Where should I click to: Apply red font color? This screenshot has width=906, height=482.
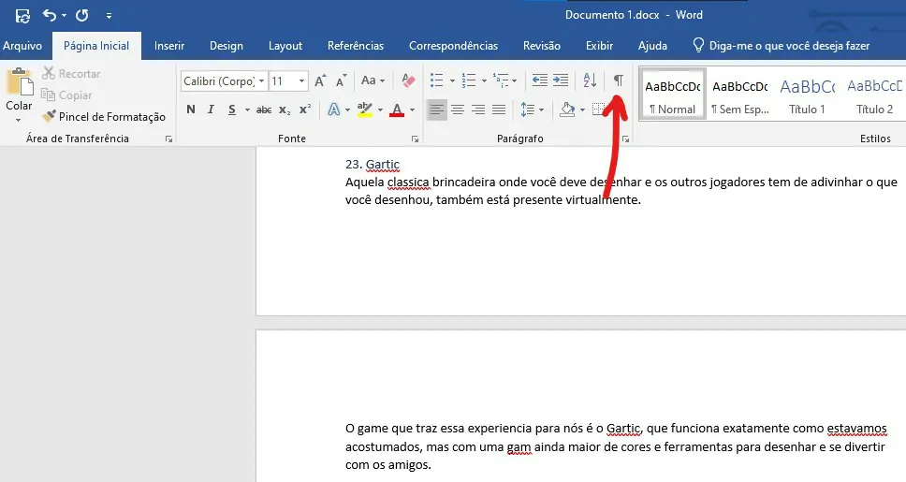click(x=397, y=110)
